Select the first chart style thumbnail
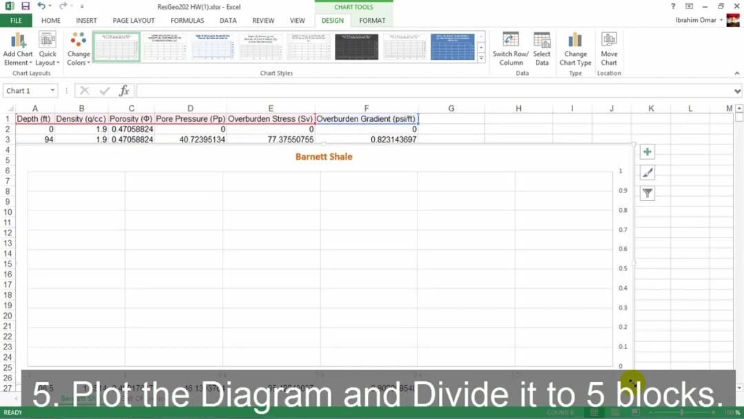744x419 pixels. click(116, 47)
